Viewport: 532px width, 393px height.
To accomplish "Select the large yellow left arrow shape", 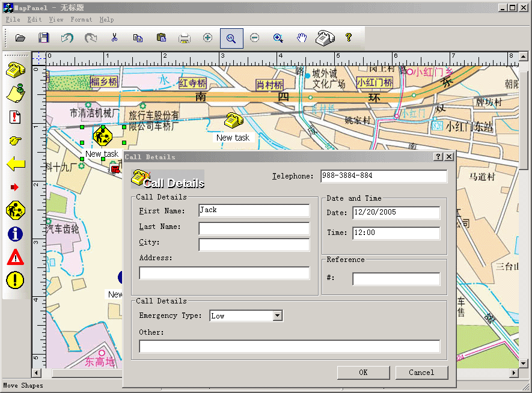I will point(16,164).
